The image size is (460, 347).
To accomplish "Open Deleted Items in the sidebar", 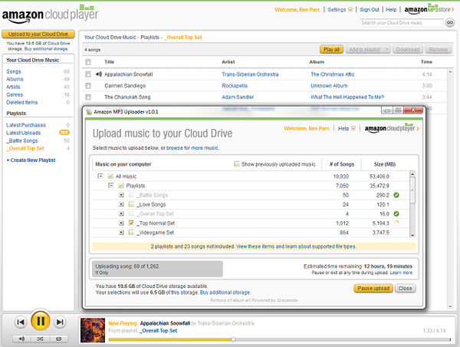I will point(22,102).
